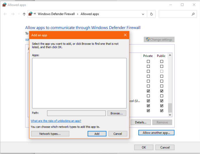Image resolution: width=200 pixels, height=154 pixels.
Task: Go up one level with Up arrow
Action: [24, 14]
